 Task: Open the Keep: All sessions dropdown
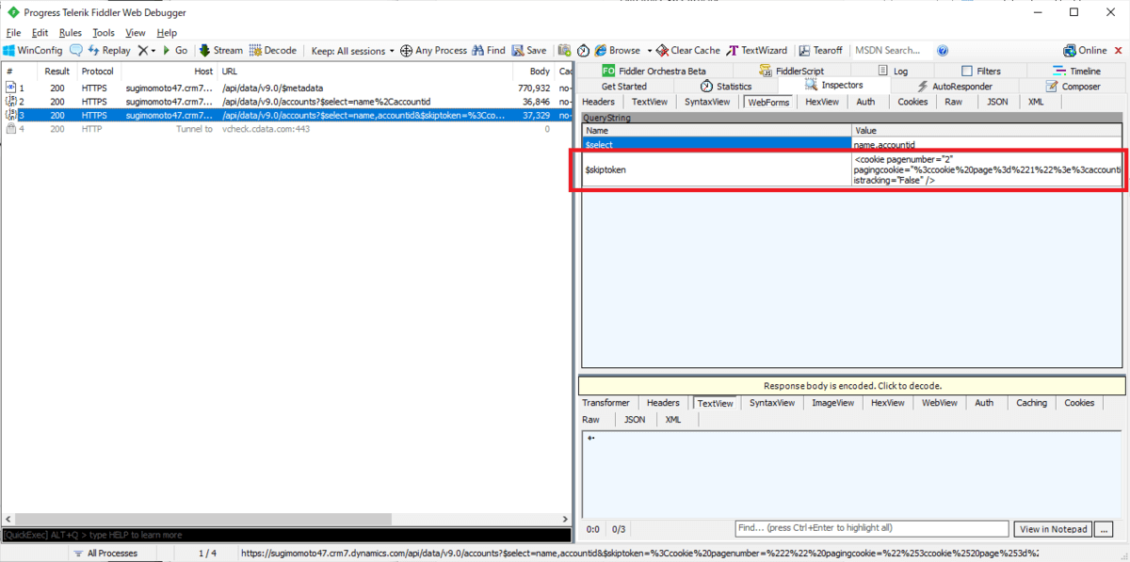tap(353, 51)
